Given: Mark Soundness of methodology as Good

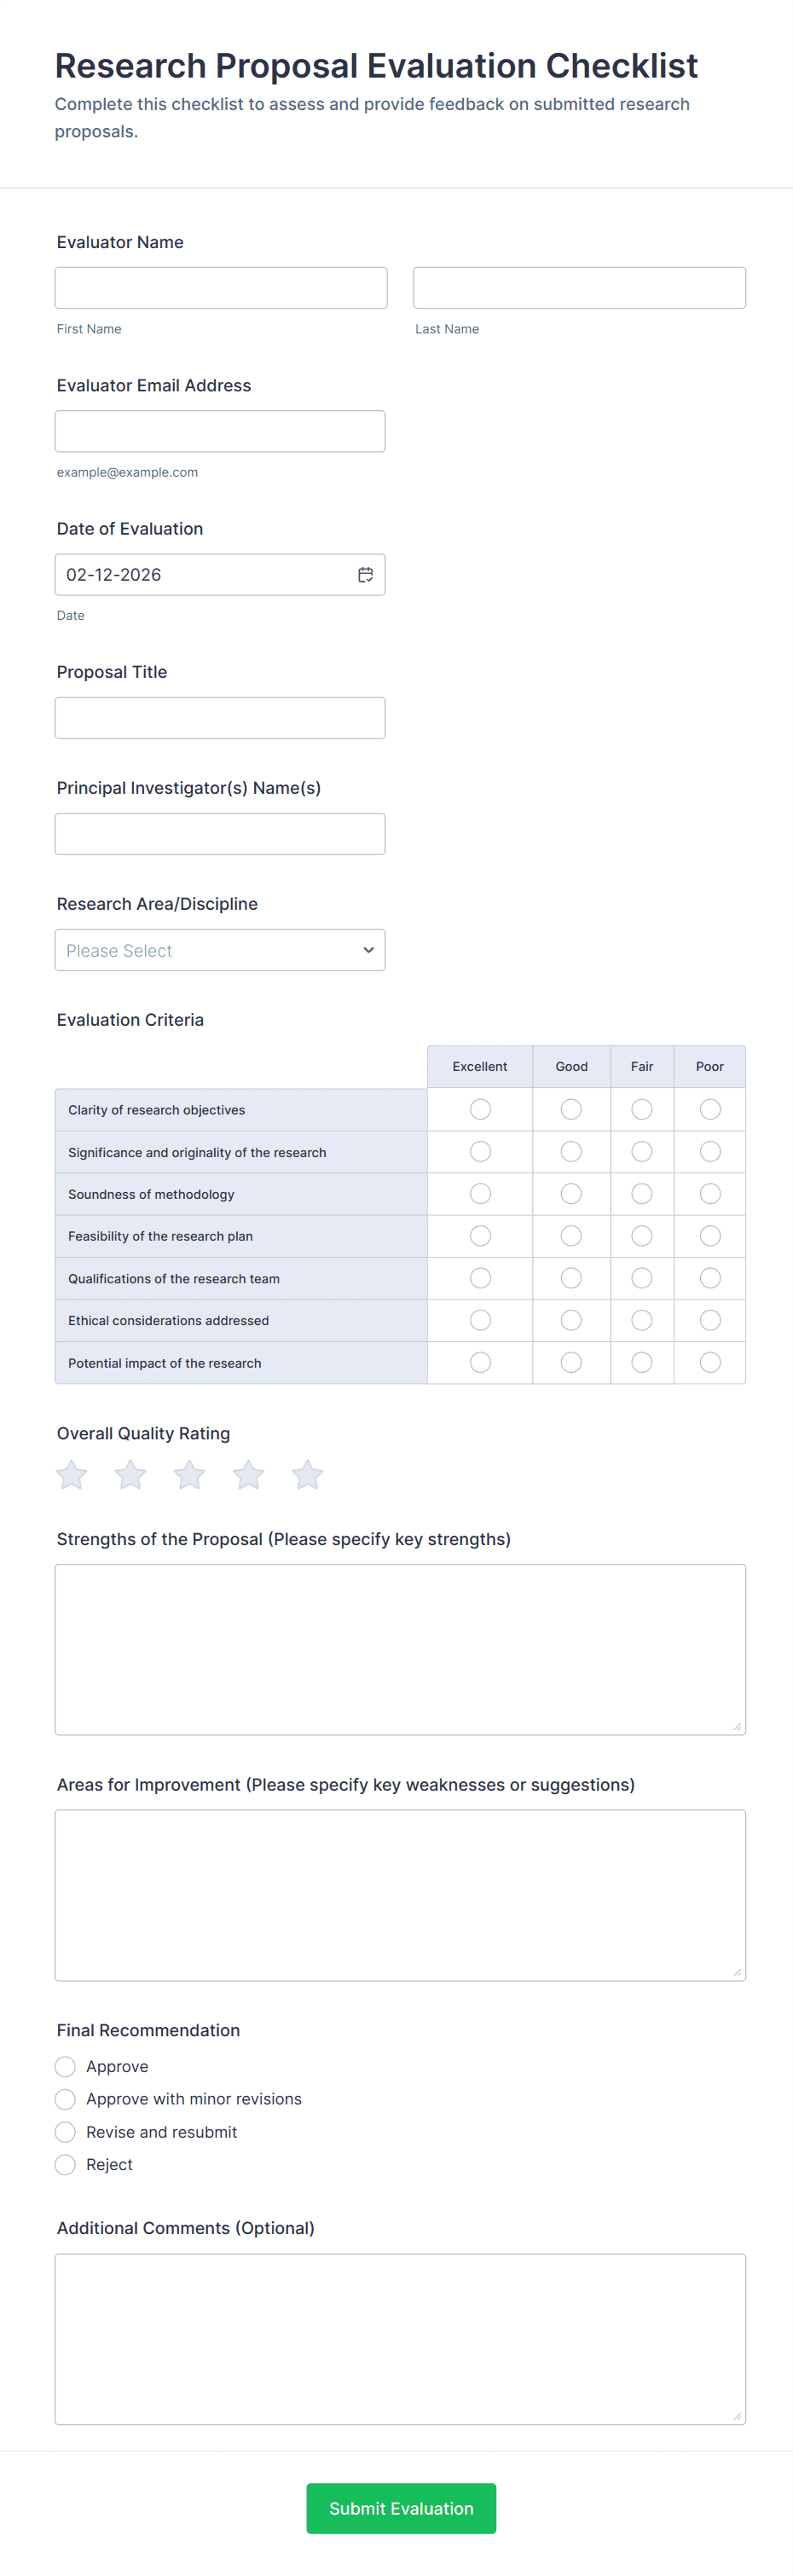Looking at the screenshot, I should point(571,1193).
